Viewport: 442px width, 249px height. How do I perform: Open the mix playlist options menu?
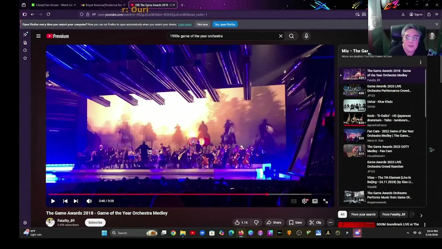(421, 63)
